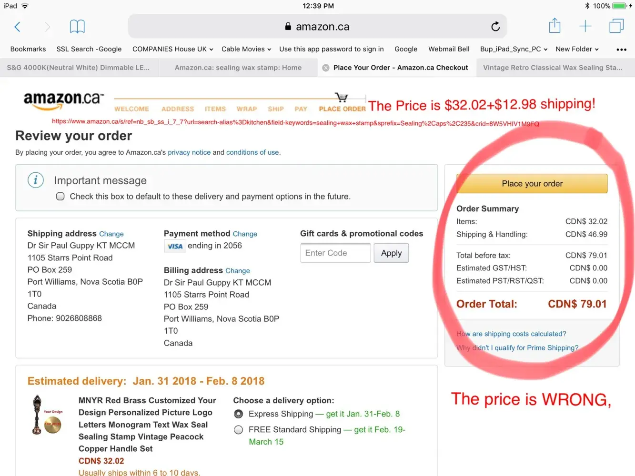Switch to sealing wax stamp tab

(x=238, y=68)
